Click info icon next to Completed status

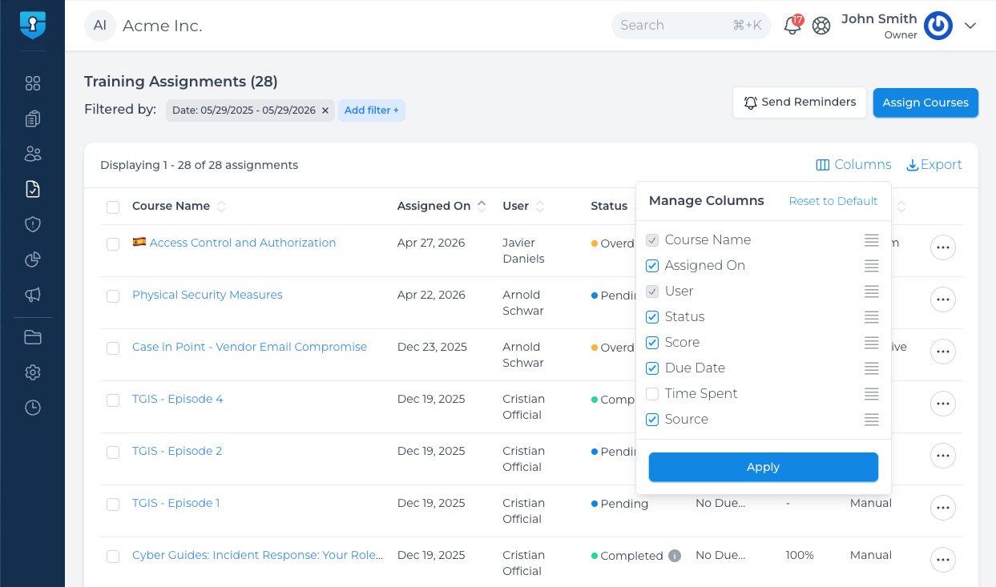(675, 556)
